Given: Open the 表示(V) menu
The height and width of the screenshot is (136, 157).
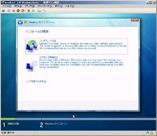Looking at the screenshot, I should tap(59, 6).
